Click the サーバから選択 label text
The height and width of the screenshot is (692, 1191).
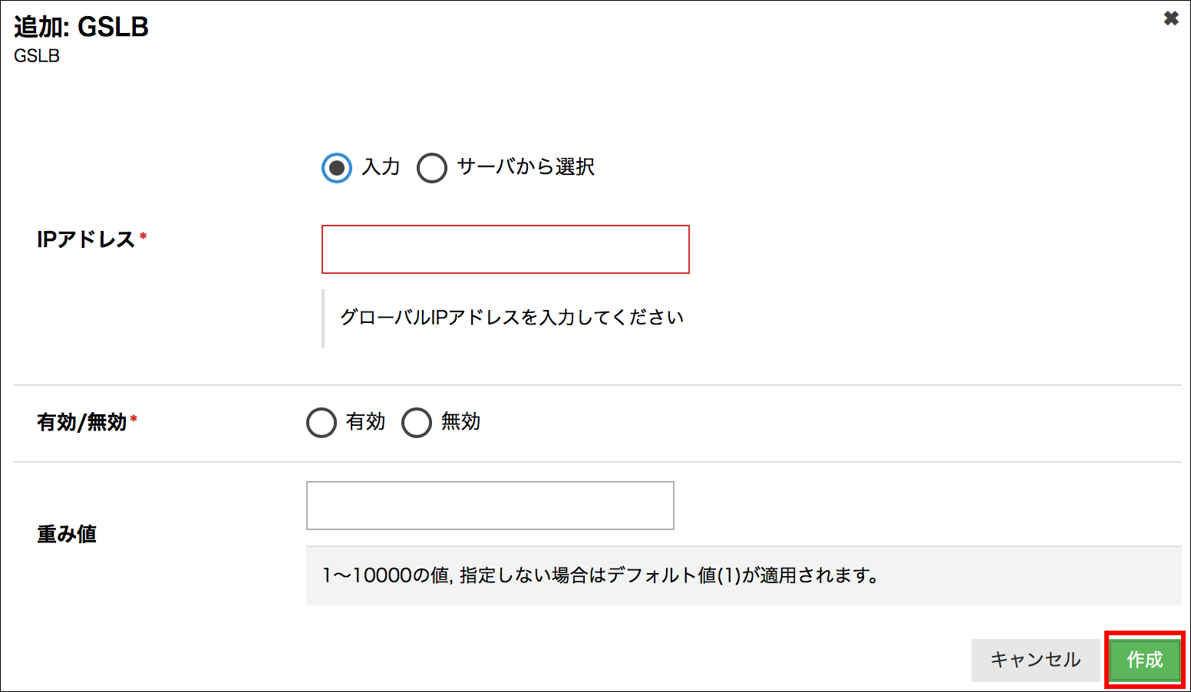[x=526, y=166]
